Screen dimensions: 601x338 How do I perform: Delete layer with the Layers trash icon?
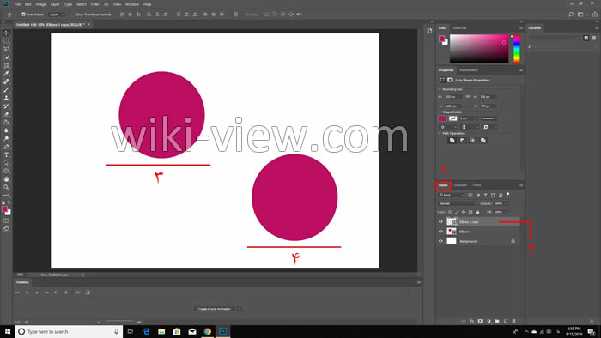514,321
